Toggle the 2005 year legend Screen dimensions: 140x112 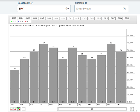click(28, 18)
